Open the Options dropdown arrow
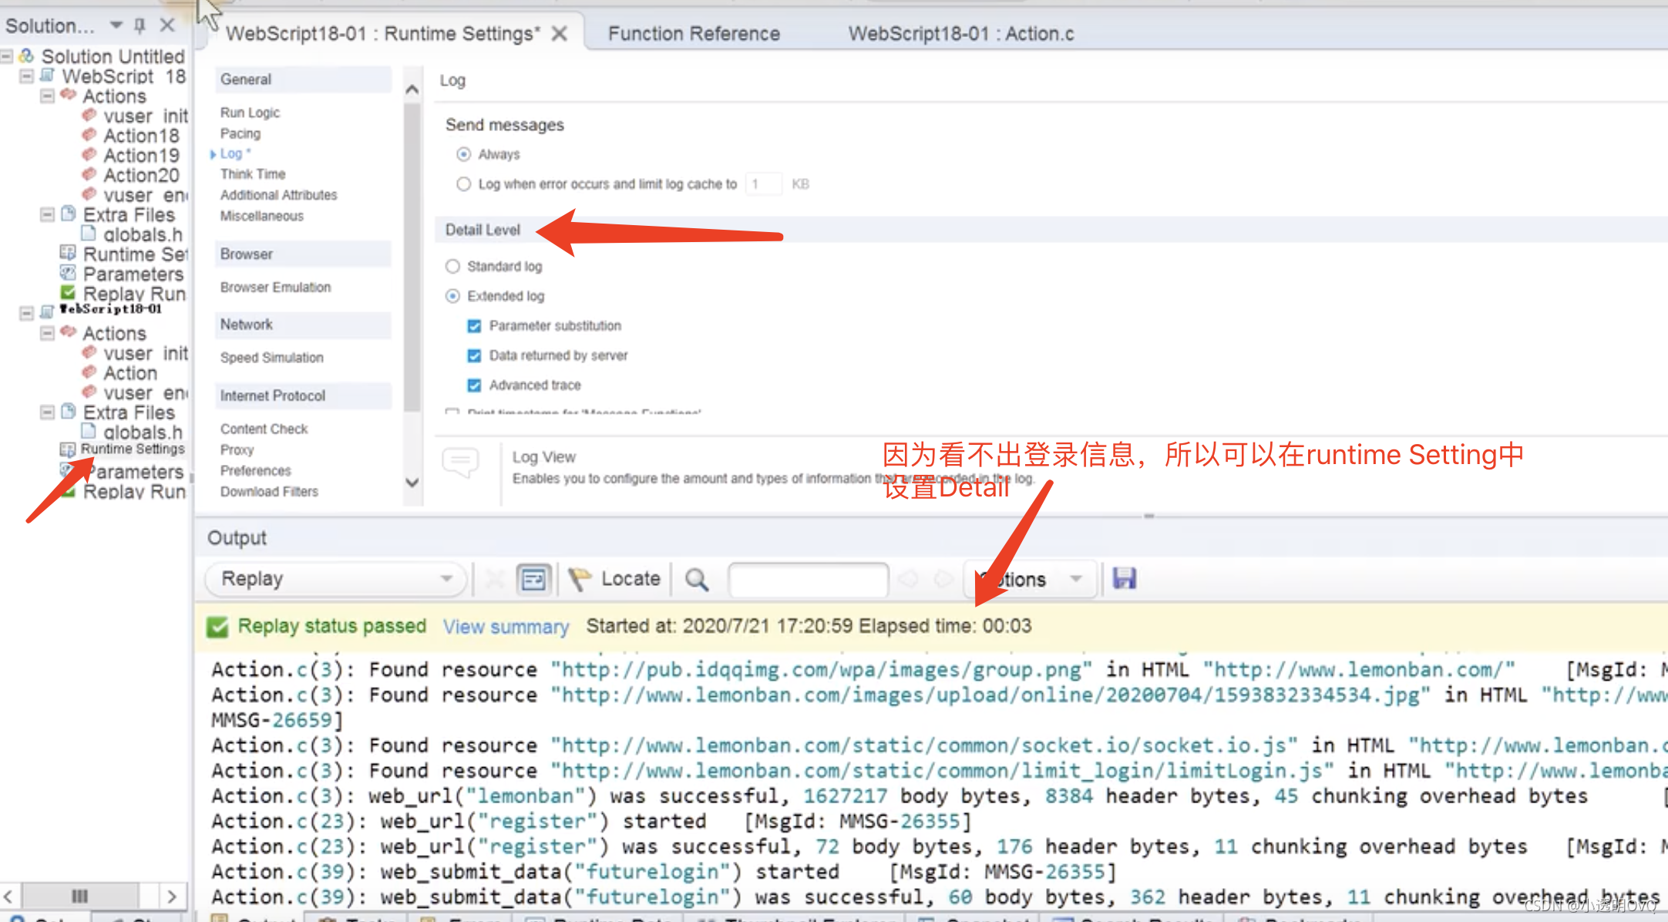 pos(1076,579)
